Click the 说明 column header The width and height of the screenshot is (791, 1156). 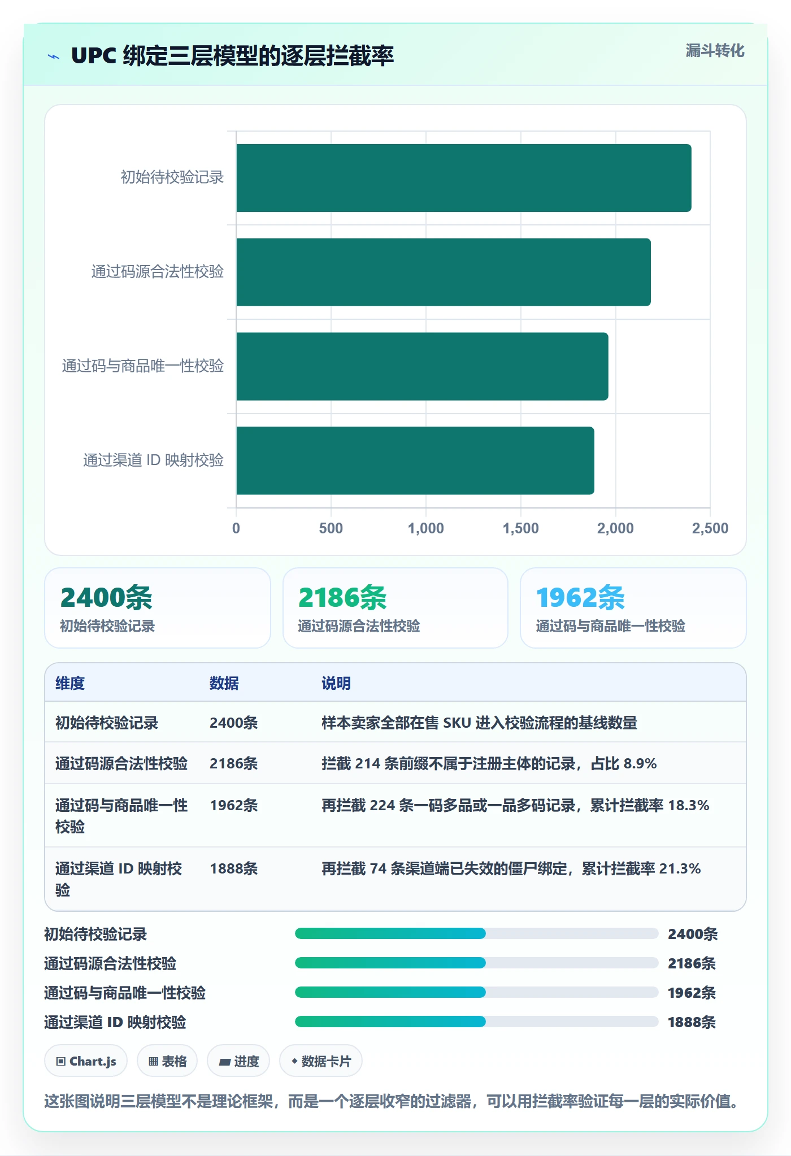(x=336, y=683)
